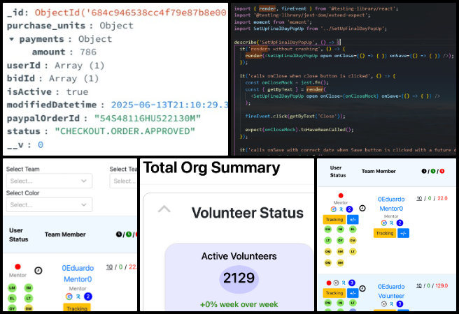Open 0Eduardo Mentor0 profile link in right panel
The width and height of the screenshot is (459, 314).
point(391,204)
